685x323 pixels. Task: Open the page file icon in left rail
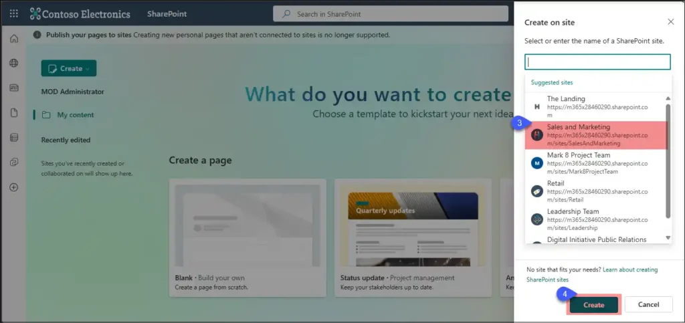pyautogui.click(x=14, y=113)
